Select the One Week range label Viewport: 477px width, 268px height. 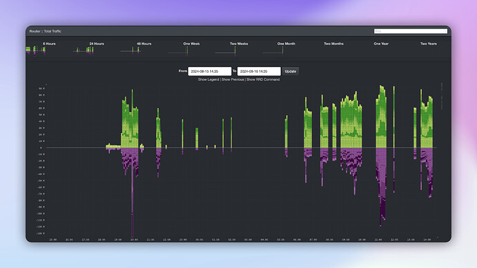[191, 44]
